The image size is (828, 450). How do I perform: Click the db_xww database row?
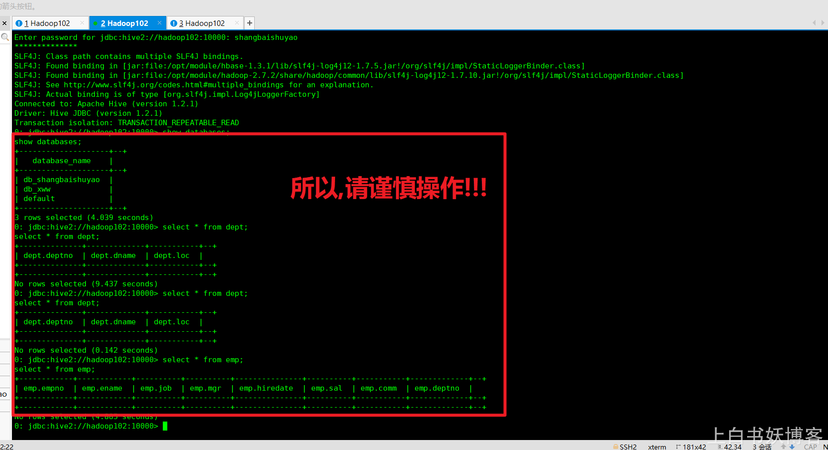[37, 189]
